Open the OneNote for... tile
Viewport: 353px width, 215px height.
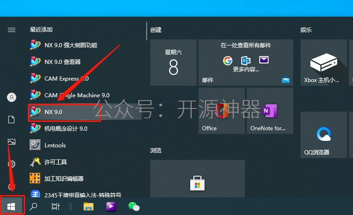270,111
